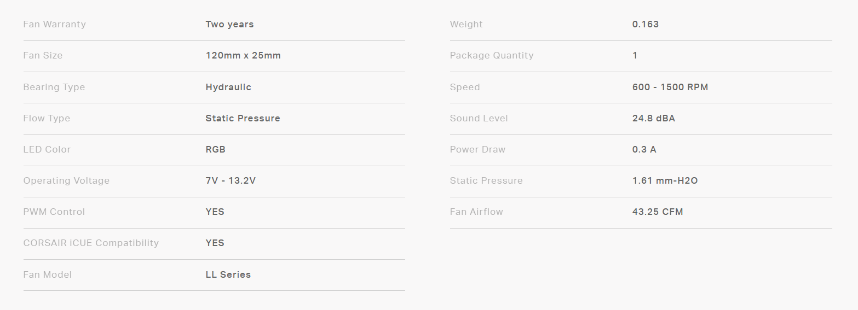The width and height of the screenshot is (858, 310).
Task: Select the '43.25 CFM' fan airflow value
Action: [657, 212]
